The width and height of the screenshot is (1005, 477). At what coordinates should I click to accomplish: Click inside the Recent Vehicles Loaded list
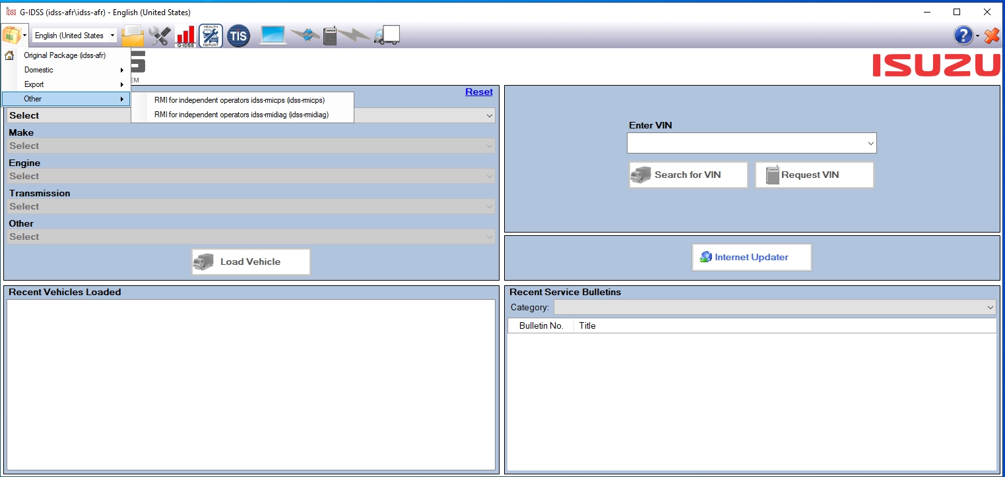click(x=251, y=385)
